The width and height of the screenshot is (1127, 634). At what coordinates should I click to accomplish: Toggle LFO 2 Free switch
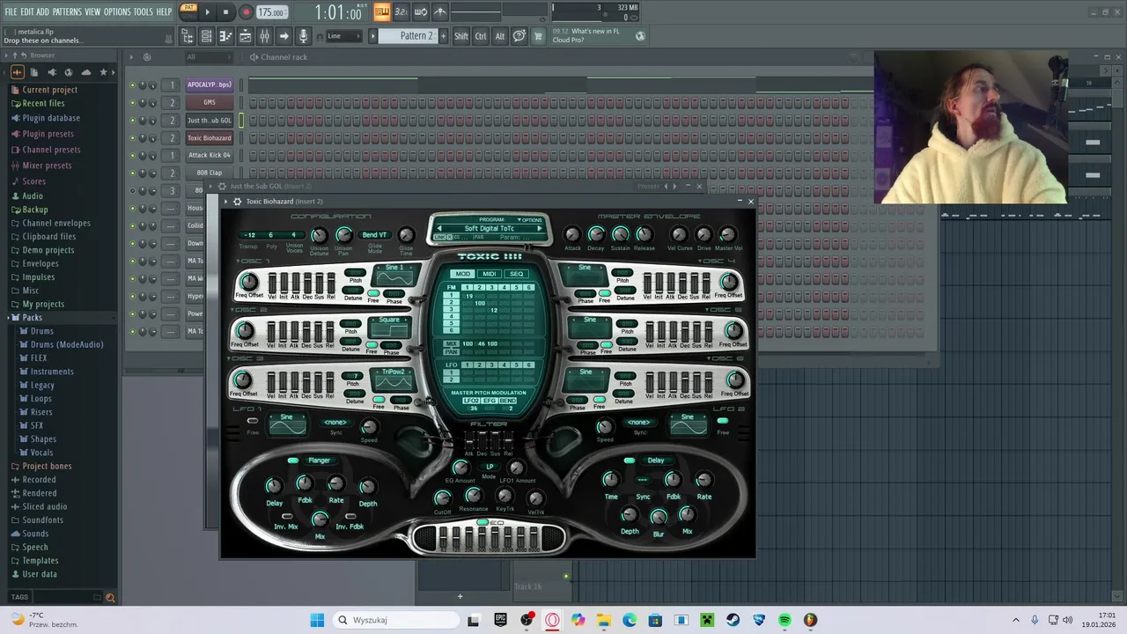722,422
